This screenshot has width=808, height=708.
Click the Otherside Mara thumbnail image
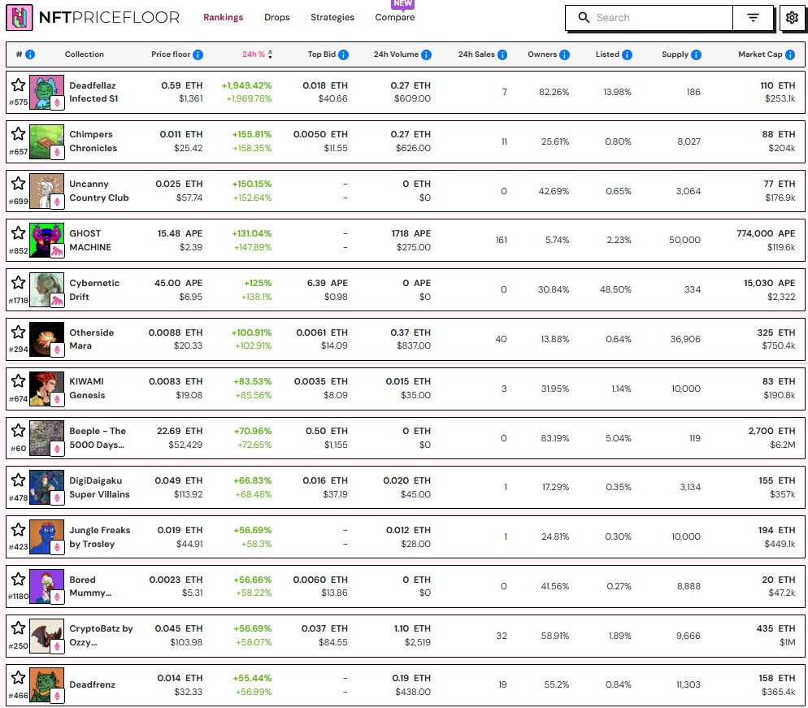point(47,339)
